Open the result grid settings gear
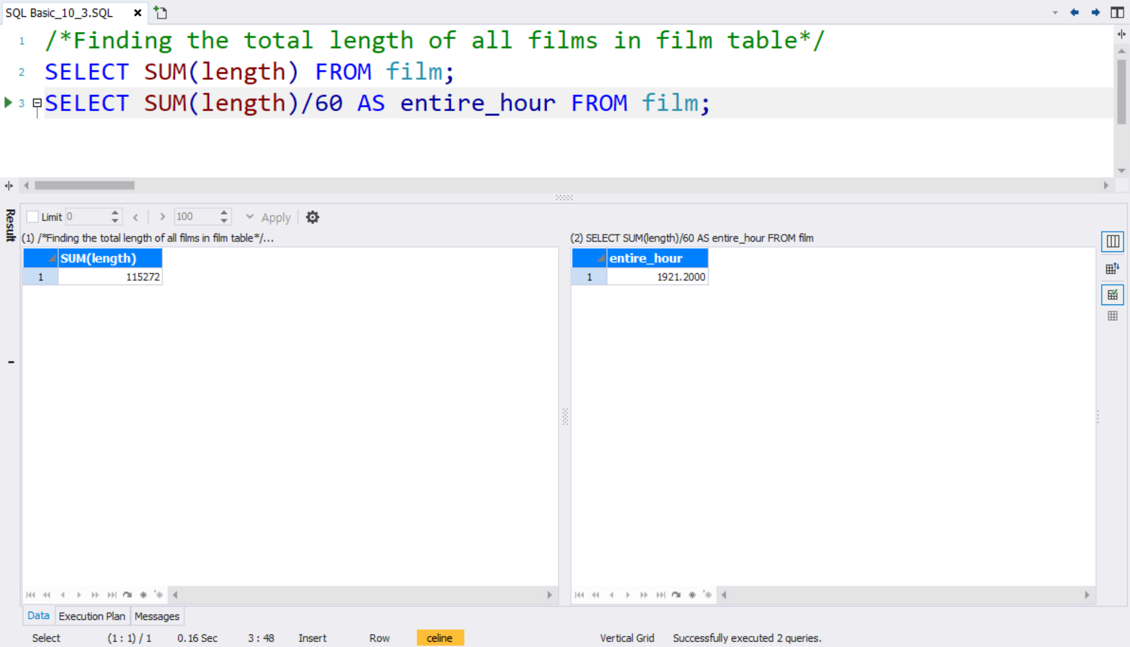Screen dimensions: 1130x647 tap(313, 217)
